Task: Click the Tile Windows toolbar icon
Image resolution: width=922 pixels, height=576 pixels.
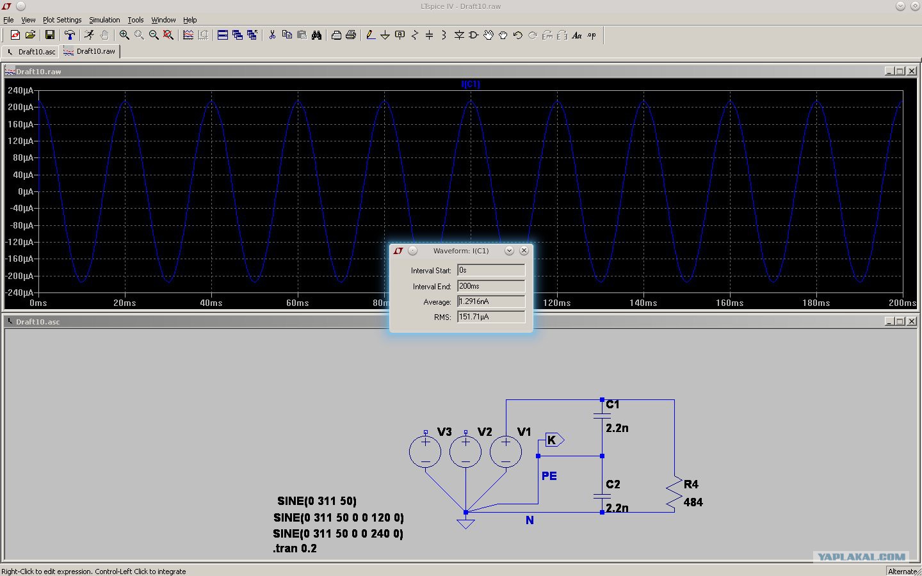Action: [x=223, y=35]
